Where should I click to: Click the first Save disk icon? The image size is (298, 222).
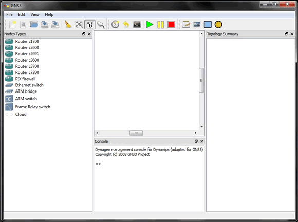click(x=45, y=25)
